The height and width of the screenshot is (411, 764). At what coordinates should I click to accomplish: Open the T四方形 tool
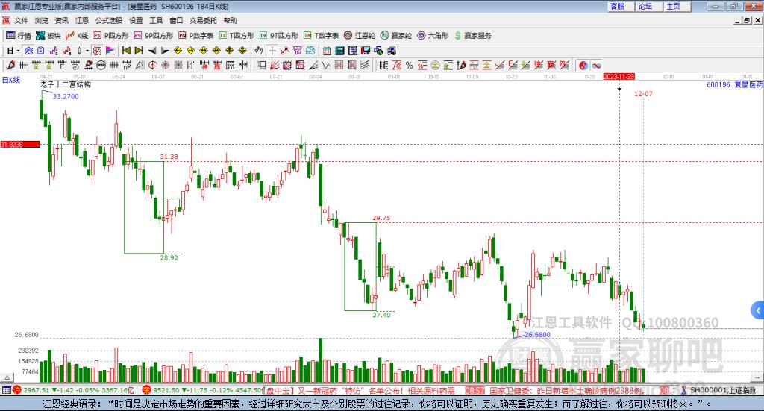237,36
